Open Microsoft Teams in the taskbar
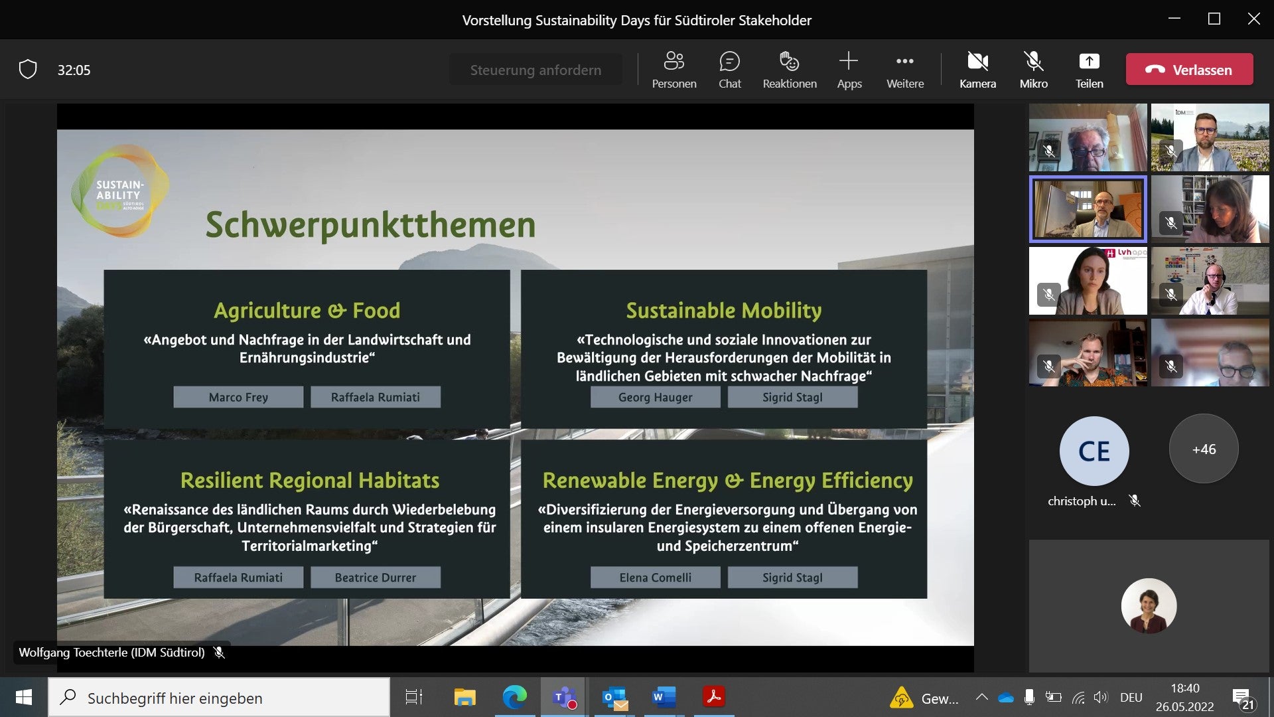The height and width of the screenshot is (717, 1274). [563, 697]
